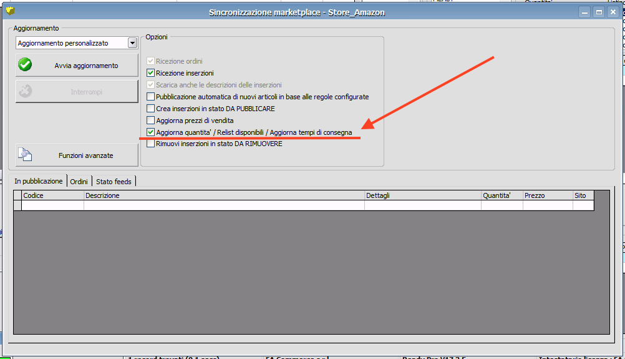Click the green checkmark icon on Avvia aggiornamento

25,65
